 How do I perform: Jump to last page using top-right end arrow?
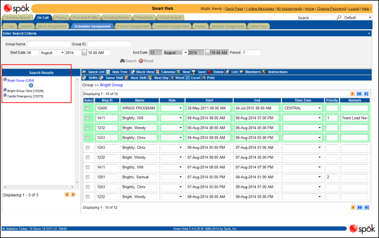tap(366, 94)
